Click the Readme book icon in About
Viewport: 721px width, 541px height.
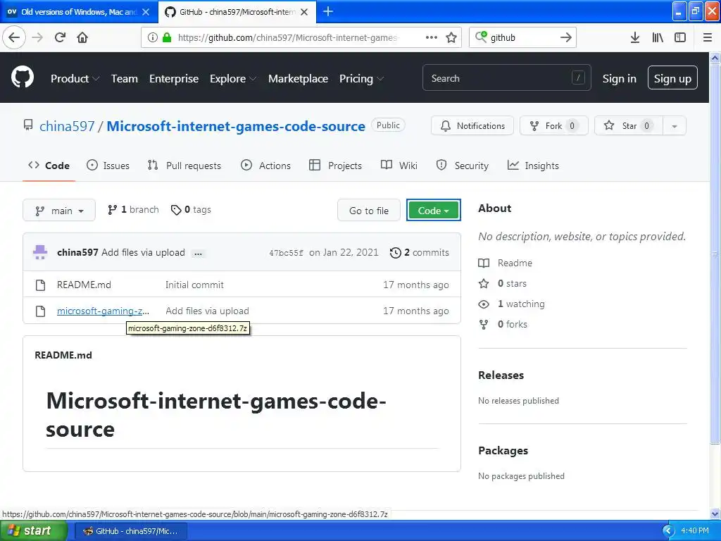(x=484, y=263)
